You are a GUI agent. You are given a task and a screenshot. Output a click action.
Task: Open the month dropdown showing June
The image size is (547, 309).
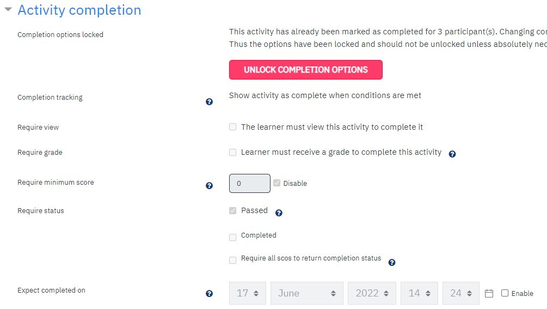pos(307,293)
